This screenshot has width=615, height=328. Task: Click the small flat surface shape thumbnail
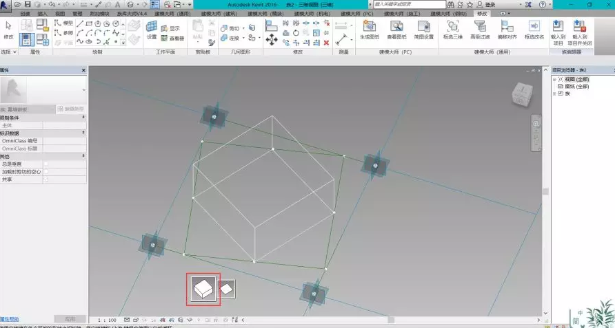coord(227,289)
